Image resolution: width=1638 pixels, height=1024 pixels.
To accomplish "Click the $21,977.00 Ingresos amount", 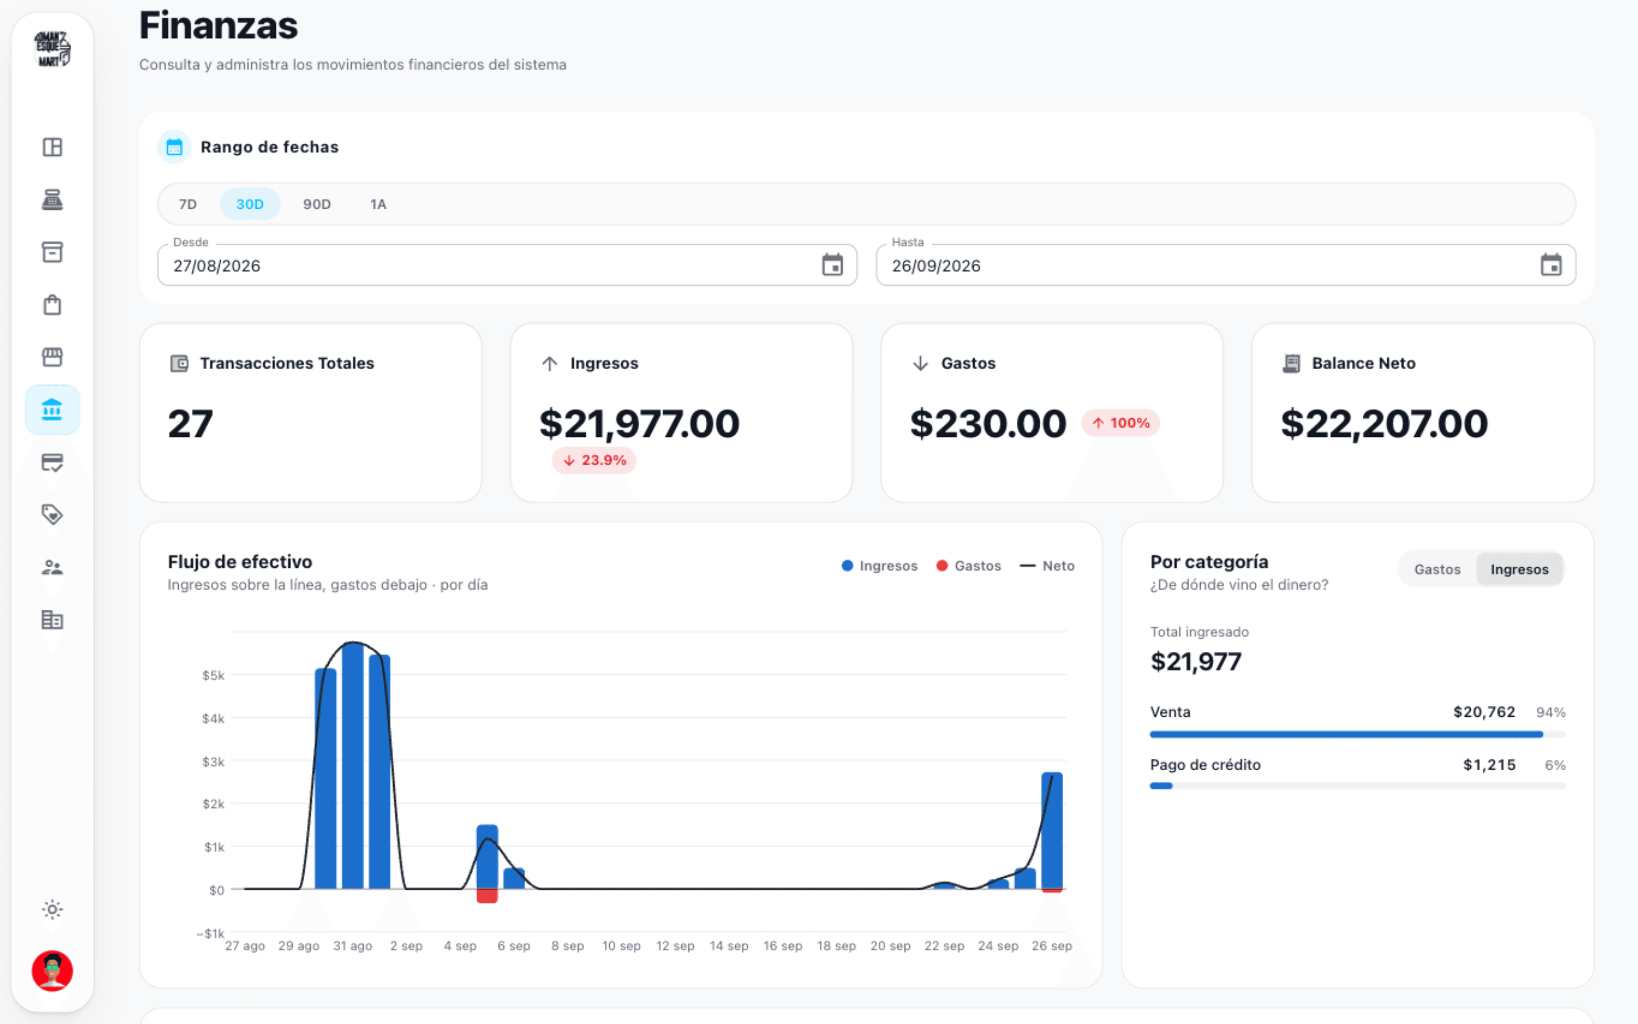I will point(639,424).
